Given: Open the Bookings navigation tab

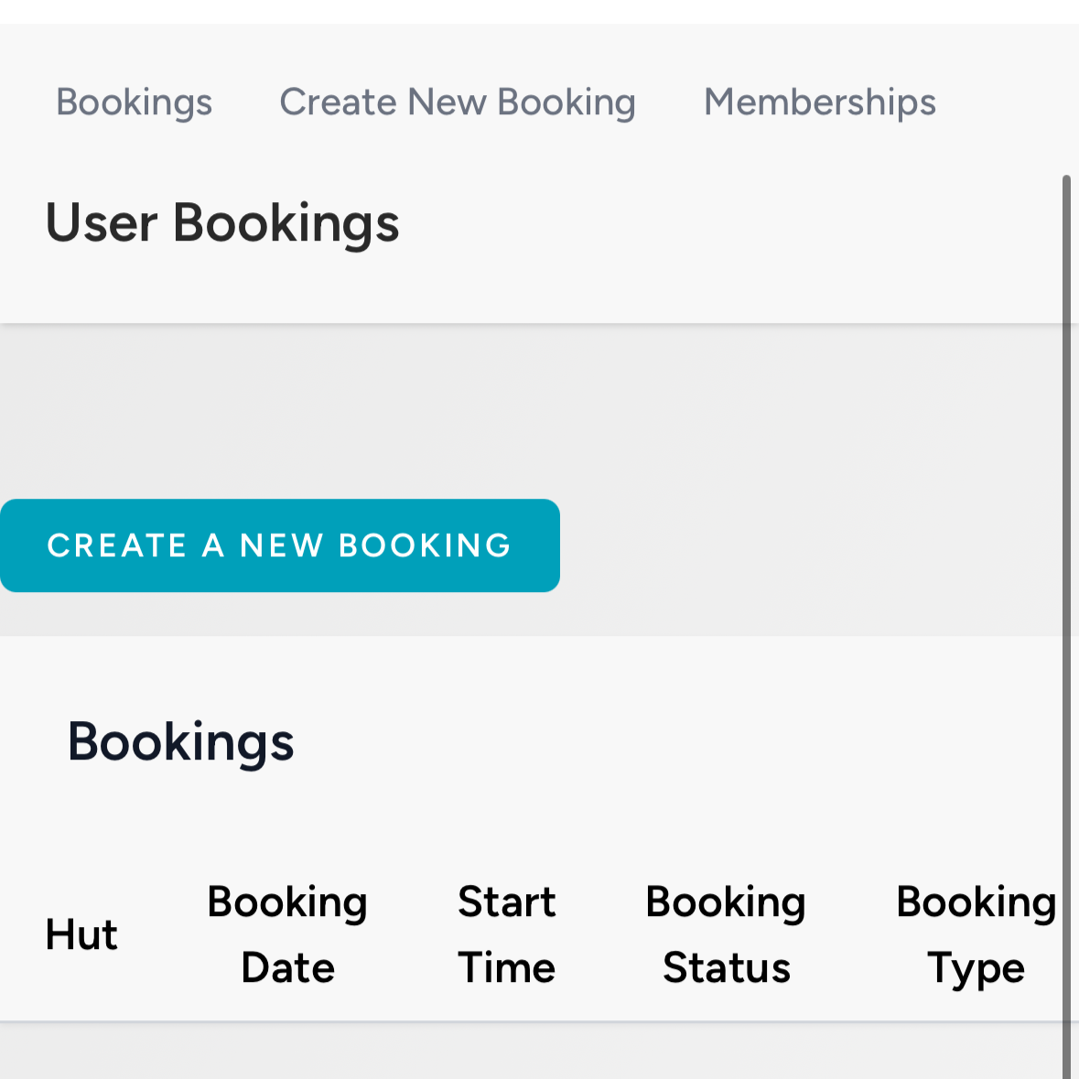Looking at the screenshot, I should pyautogui.click(x=135, y=103).
